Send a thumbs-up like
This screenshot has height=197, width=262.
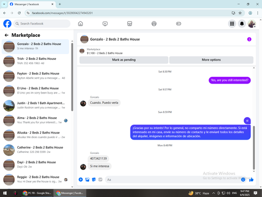251,180
